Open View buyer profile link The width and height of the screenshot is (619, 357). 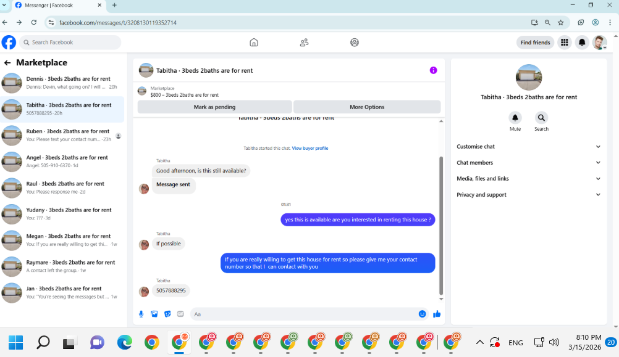(310, 148)
